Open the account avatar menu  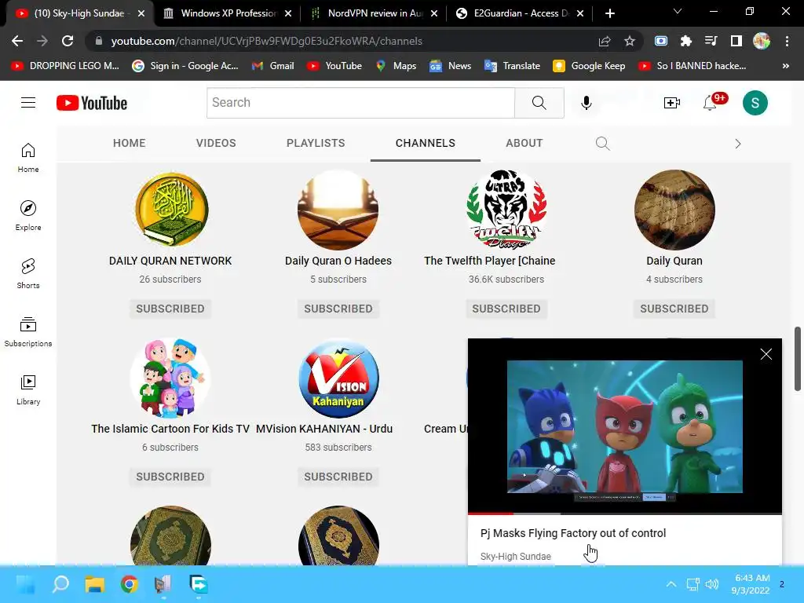click(755, 103)
